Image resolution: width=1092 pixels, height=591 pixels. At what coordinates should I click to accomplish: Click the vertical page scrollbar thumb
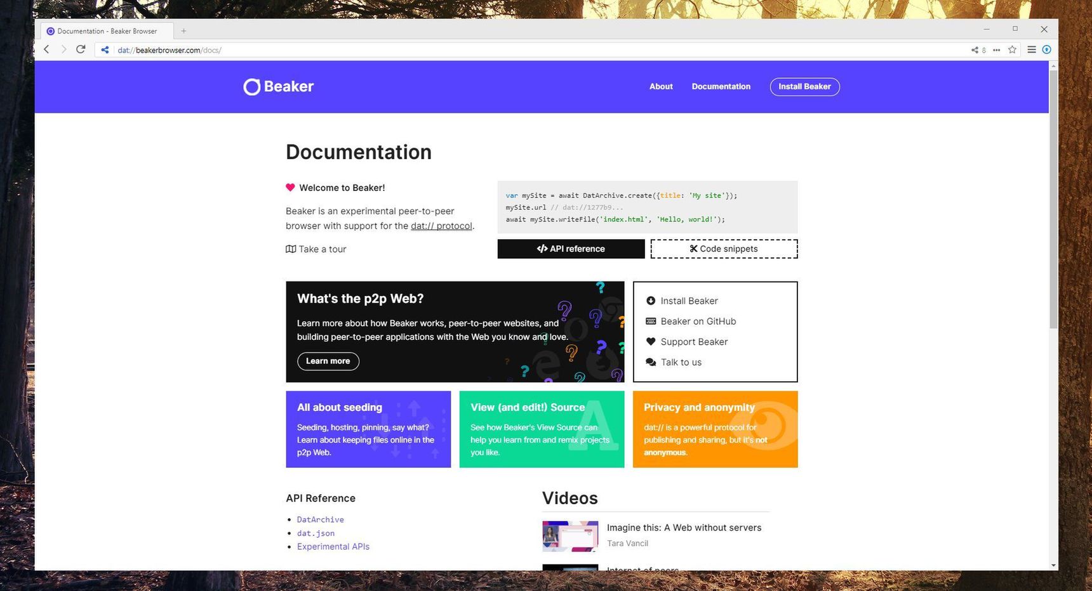(x=1053, y=200)
